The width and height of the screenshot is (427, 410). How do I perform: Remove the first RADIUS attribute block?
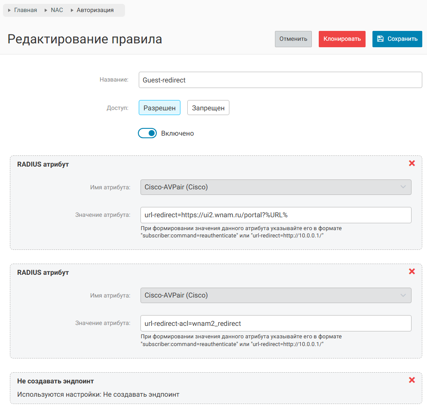coord(412,163)
